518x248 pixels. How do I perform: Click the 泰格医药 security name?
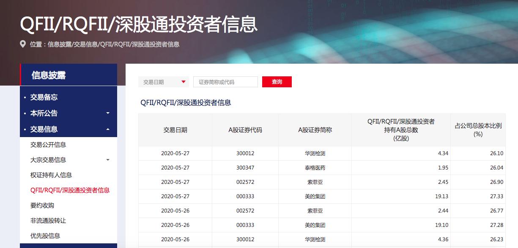pyautogui.click(x=315, y=168)
